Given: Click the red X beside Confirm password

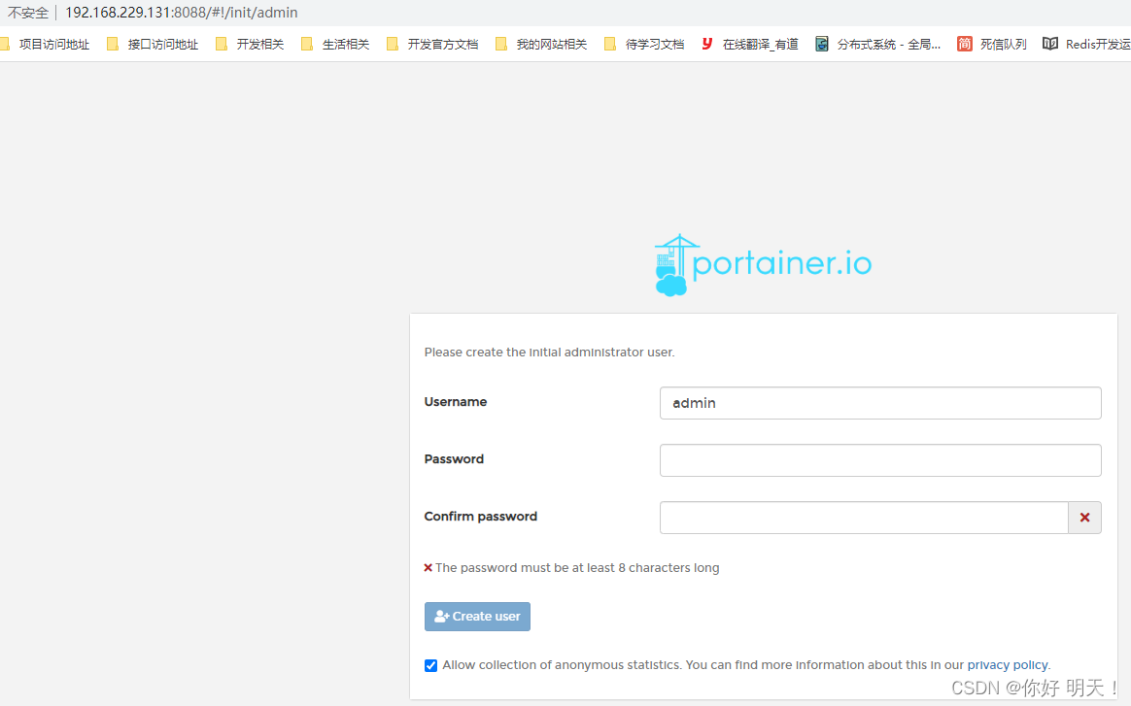Looking at the screenshot, I should 1084,518.
